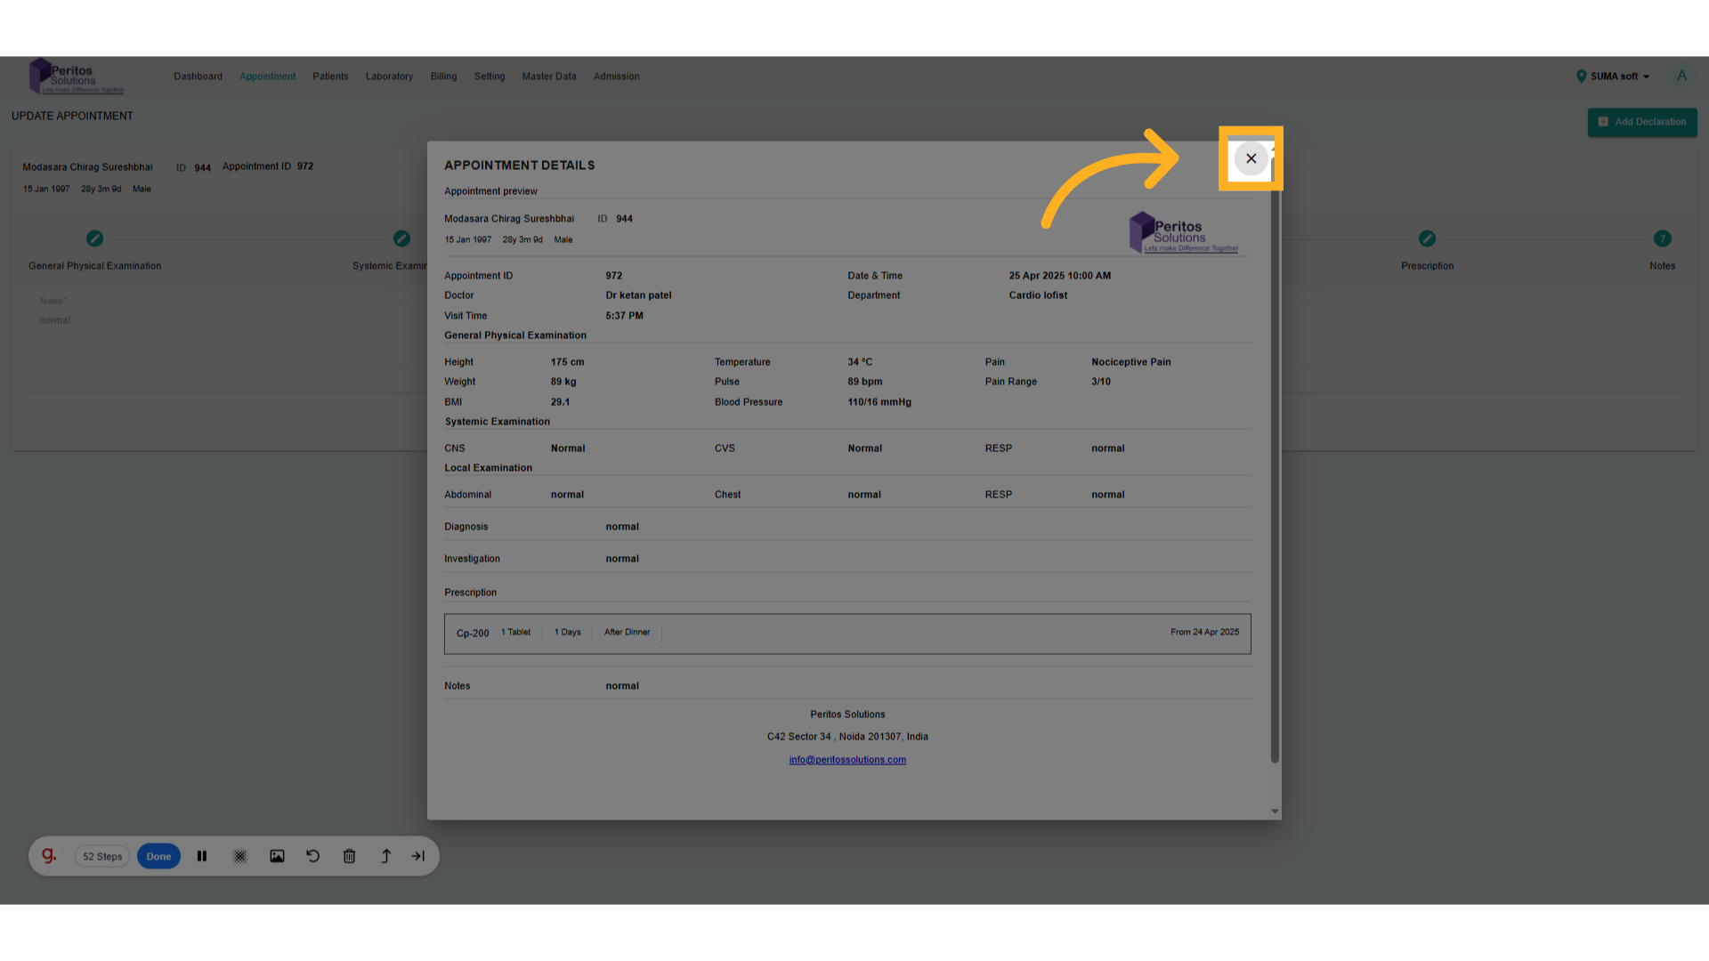1709x961 pixels.
Task: Go to the Laboratory menu item
Action: 389,77
